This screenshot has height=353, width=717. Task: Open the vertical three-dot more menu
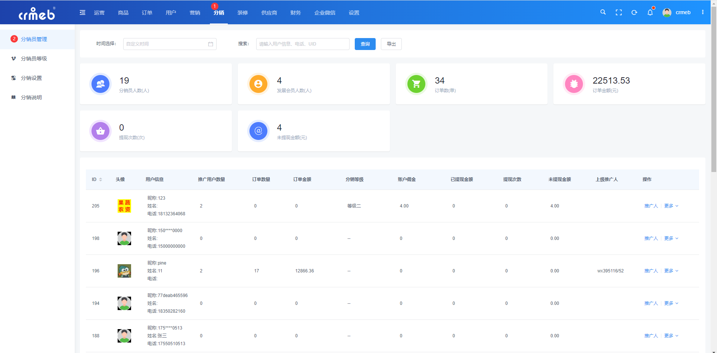tap(703, 12)
